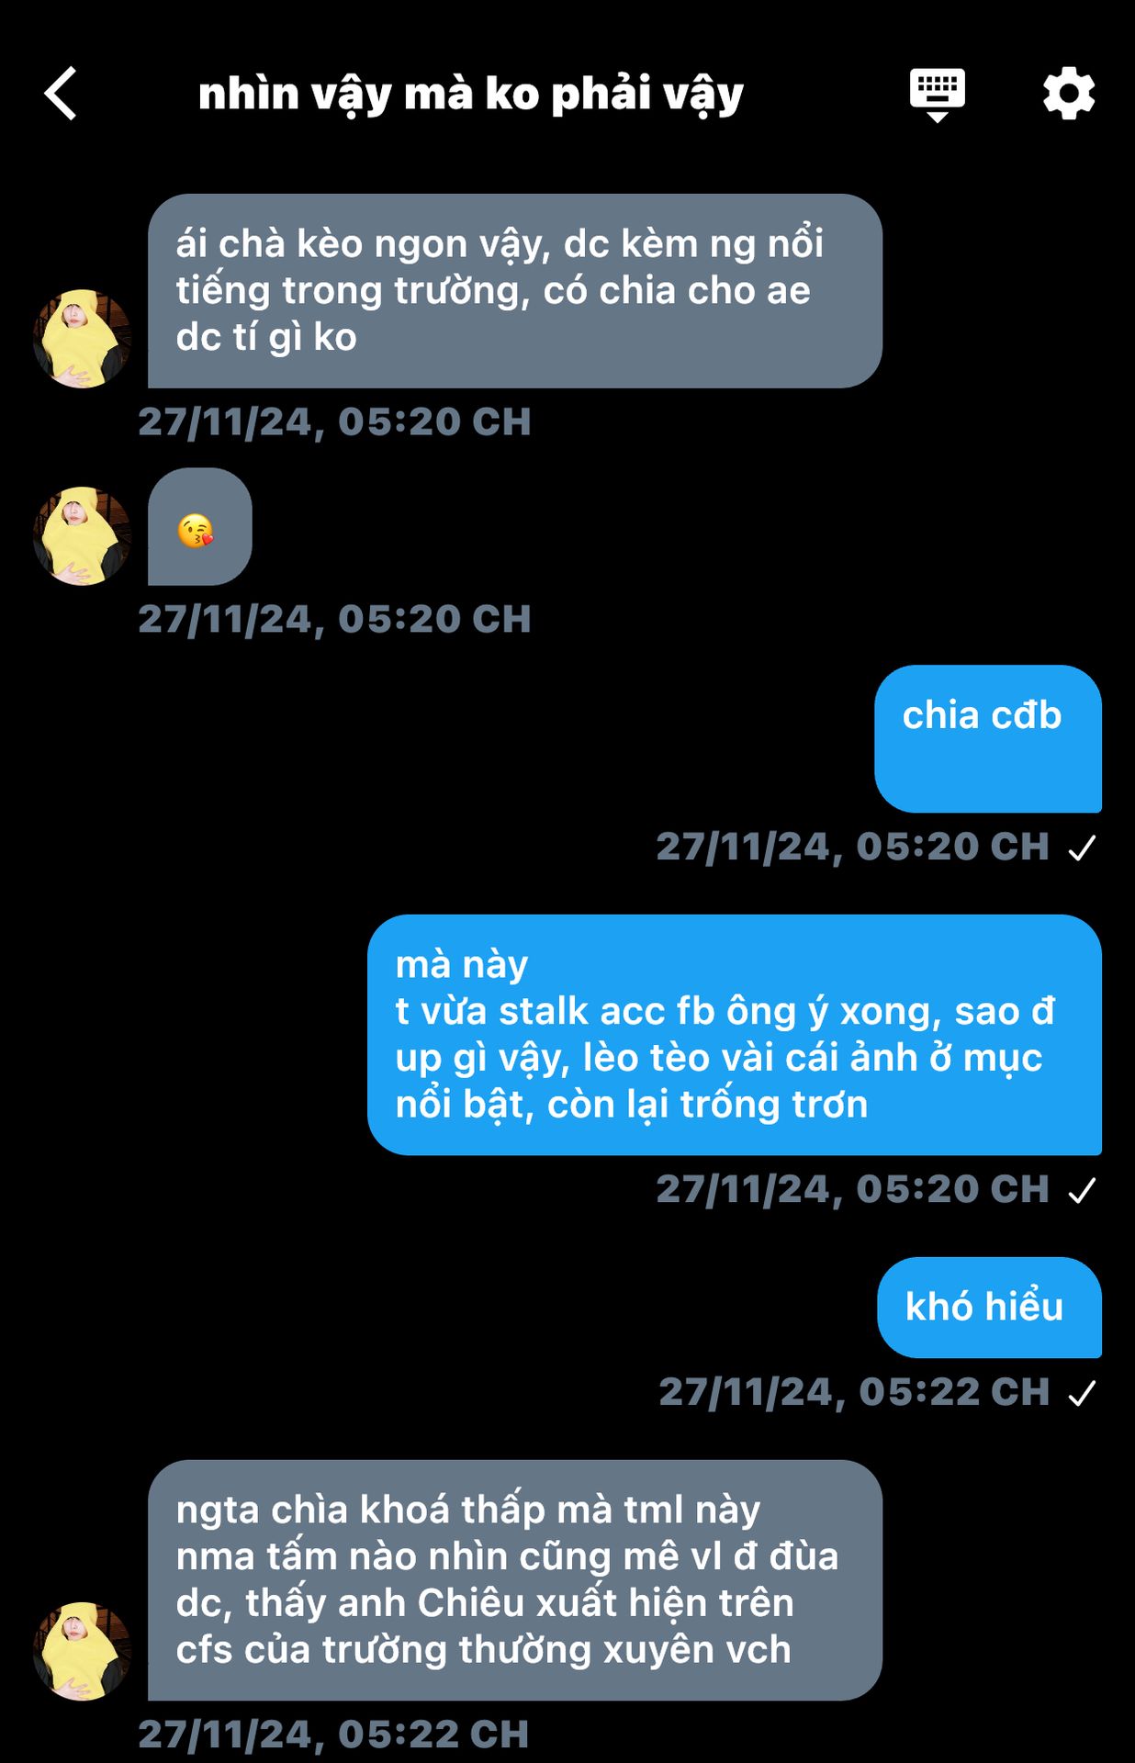Select the 'chia cđb' sent message

click(x=988, y=739)
